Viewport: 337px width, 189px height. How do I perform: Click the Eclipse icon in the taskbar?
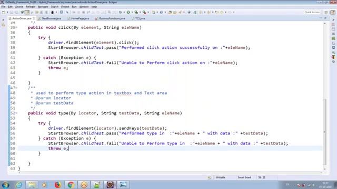pos(110,184)
